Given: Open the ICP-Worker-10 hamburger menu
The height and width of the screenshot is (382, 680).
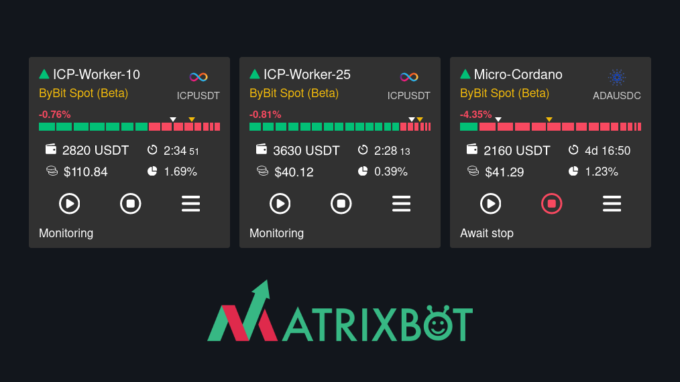Looking at the screenshot, I should (x=191, y=203).
